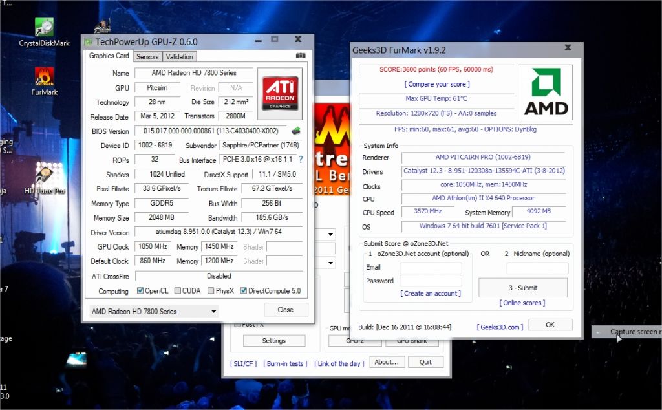
Task: Click the Bus Interface question mark
Action: pos(301,160)
